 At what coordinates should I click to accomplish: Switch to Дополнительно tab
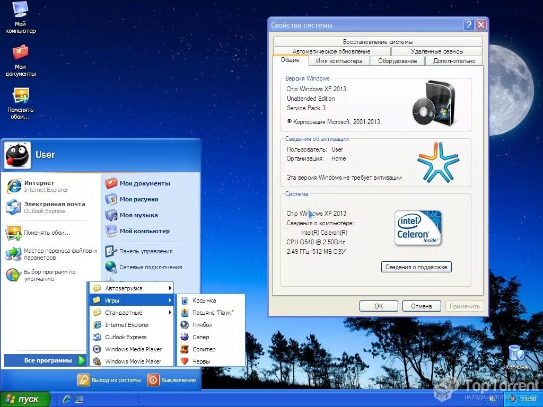point(454,61)
